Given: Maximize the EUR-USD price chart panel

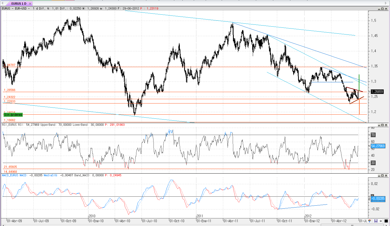Looking at the screenshot, I should (382, 9).
